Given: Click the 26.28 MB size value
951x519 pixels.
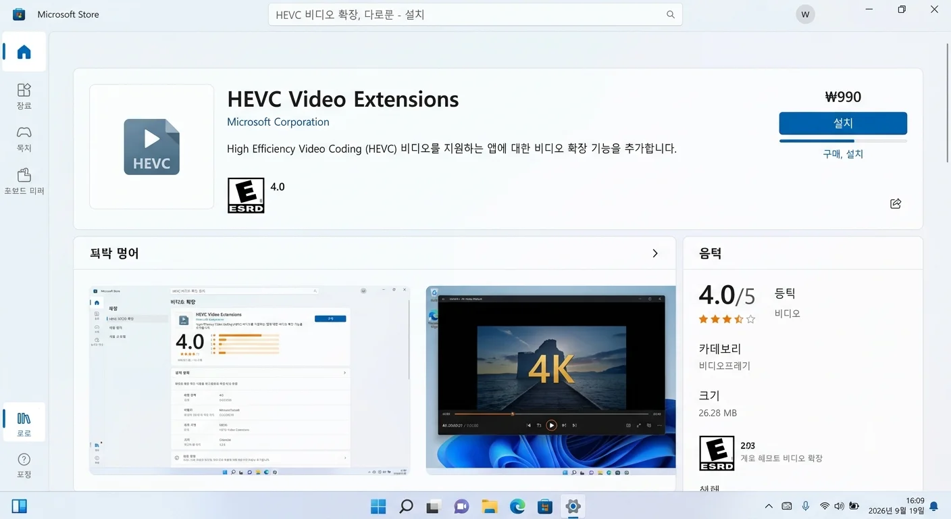Looking at the screenshot, I should click(x=717, y=413).
